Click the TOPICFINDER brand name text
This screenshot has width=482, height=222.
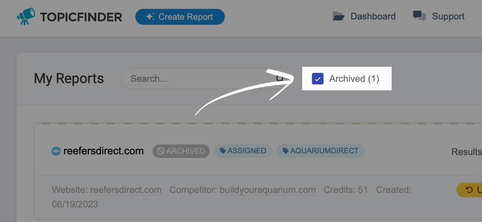[81, 17]
